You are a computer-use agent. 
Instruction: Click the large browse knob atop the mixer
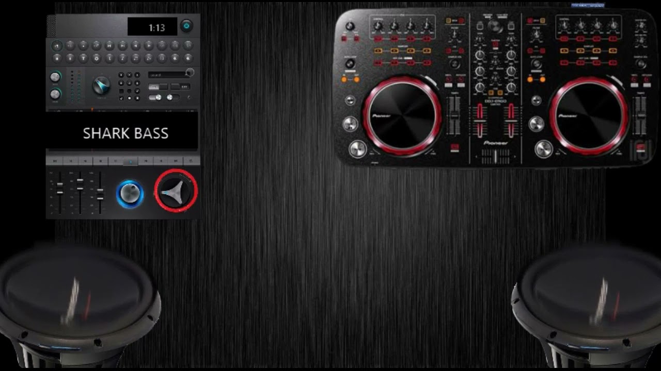tap(495, 26)
